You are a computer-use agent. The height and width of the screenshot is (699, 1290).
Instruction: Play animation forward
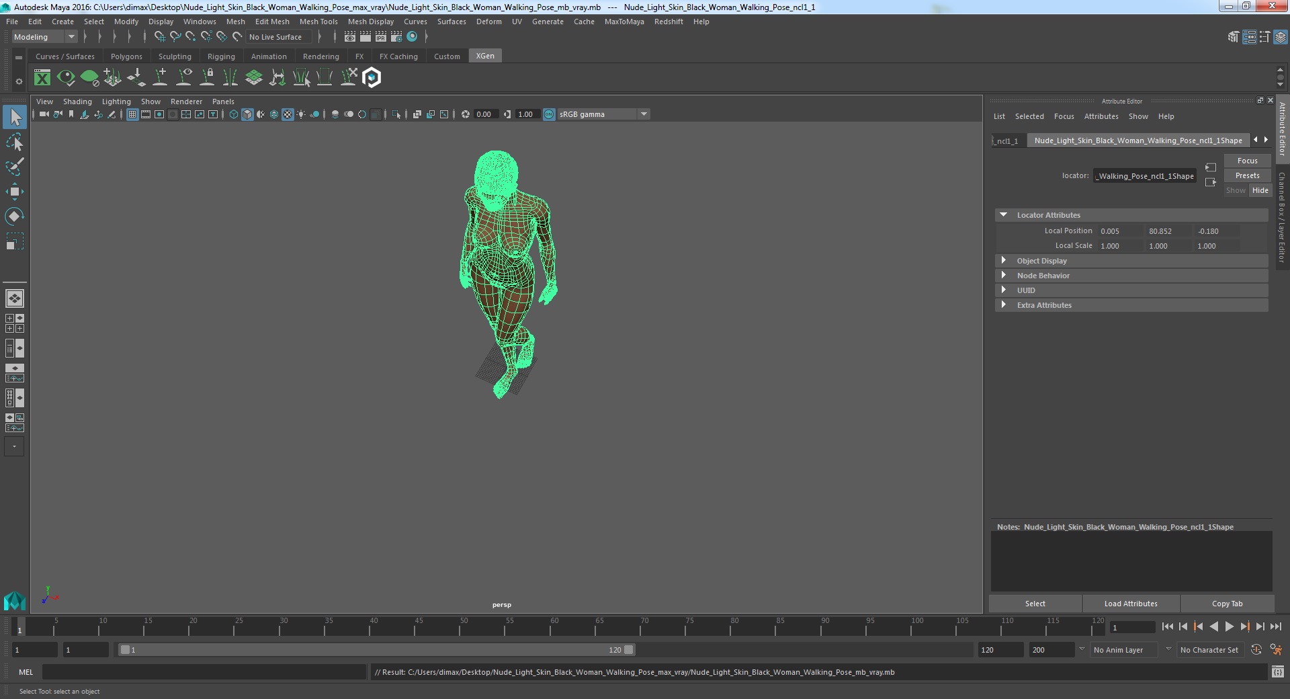tap(1229, 626)
